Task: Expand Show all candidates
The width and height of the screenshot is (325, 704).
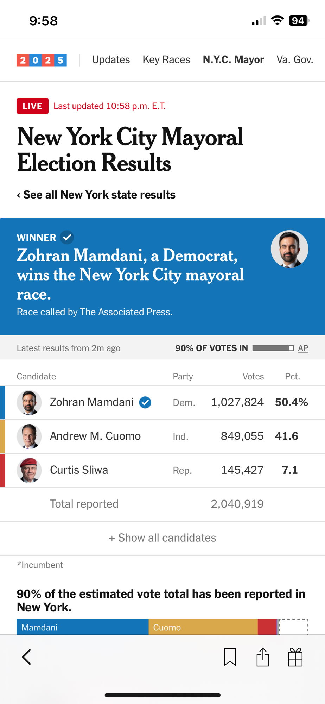Action: pos(162,538)
